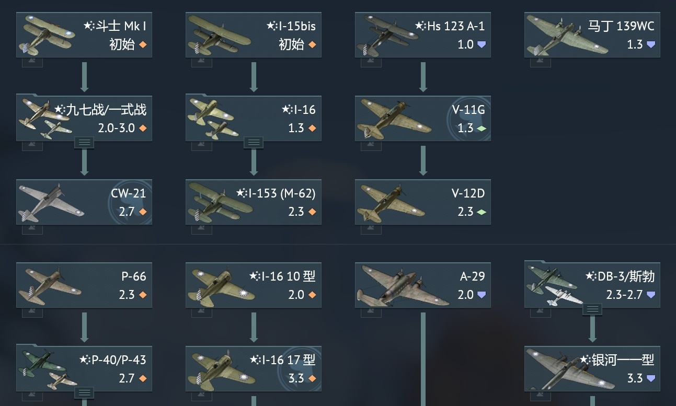676x406 pixels.
Task: Click the A-29 bomber card
Action: point(423,285)
